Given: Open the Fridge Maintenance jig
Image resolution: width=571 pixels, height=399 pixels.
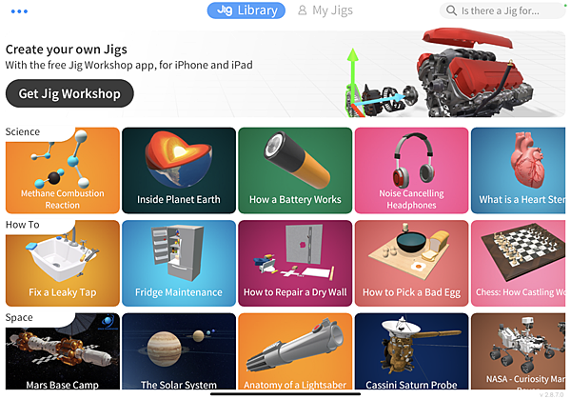Looking at the screenshot, I should coord(179,263).
